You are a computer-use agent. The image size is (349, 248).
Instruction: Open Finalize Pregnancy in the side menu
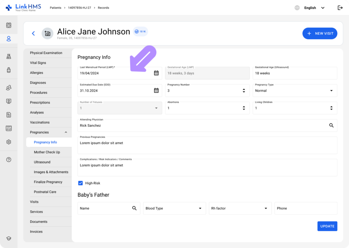click(48, 182)
